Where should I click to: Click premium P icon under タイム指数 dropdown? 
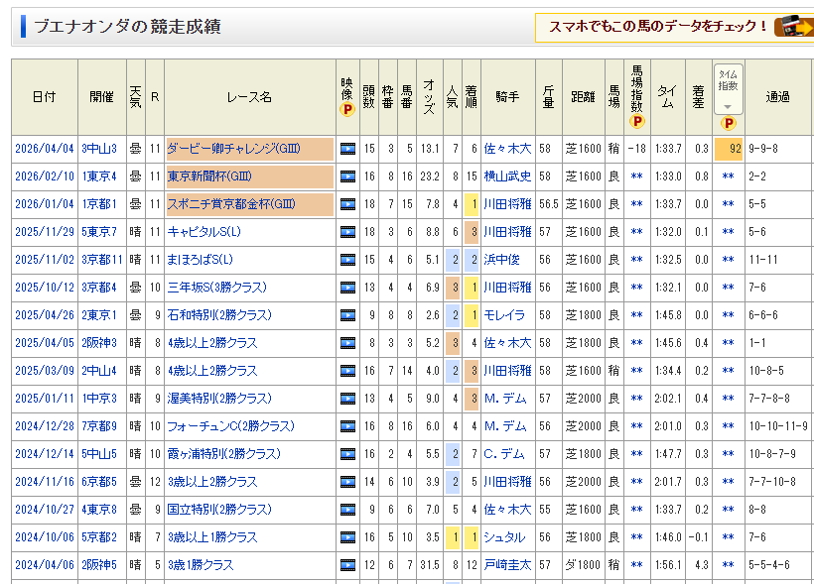(x=729, y=124)
